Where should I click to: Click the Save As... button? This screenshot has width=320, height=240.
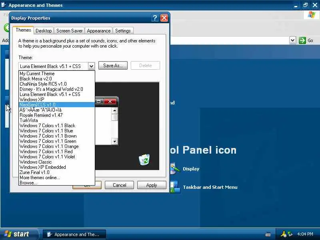[113, 66]
